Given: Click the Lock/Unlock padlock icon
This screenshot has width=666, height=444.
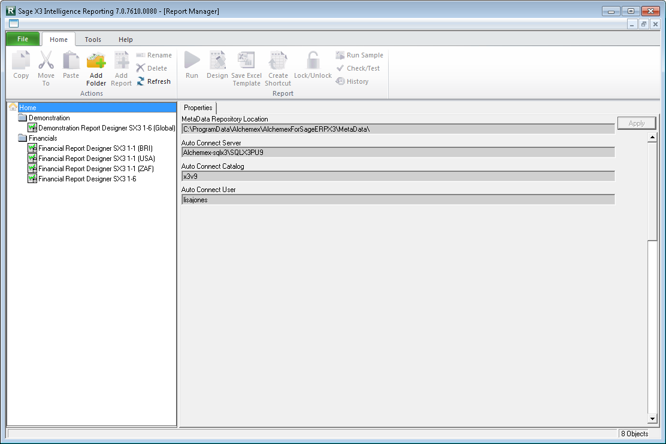Looking at the screenshot, I should [313, 60].
